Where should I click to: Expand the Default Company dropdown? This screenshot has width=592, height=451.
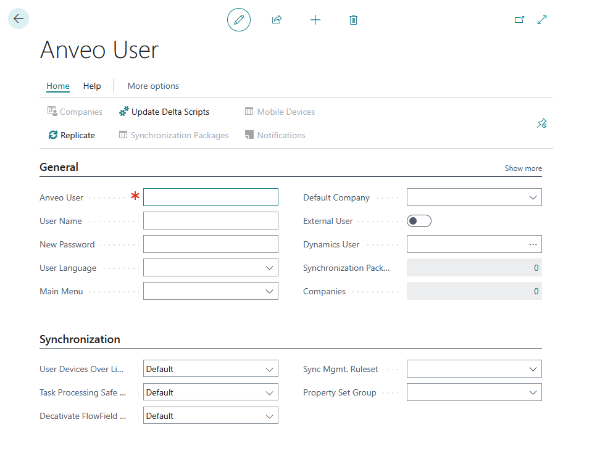[x=533, y=197]
